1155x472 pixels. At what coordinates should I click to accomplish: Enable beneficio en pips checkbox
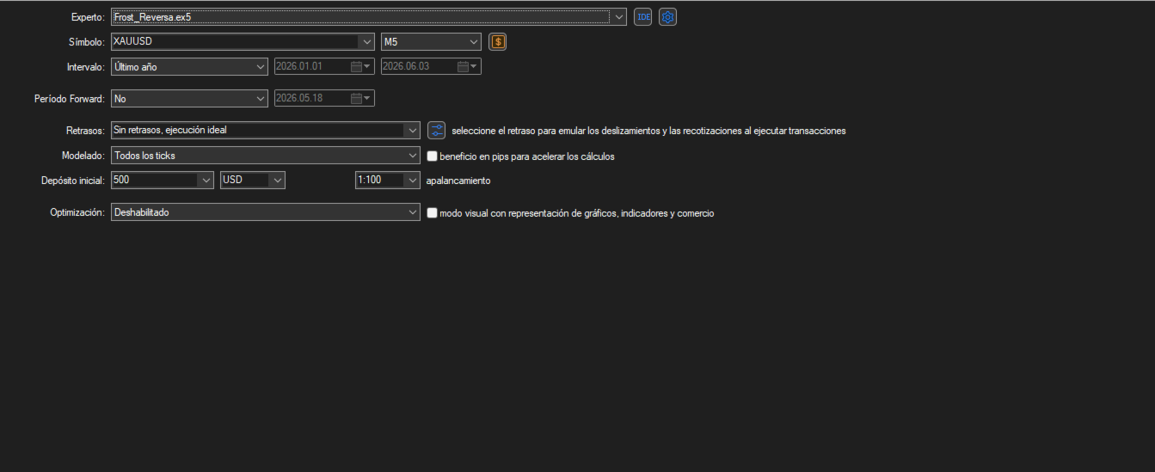433,156
